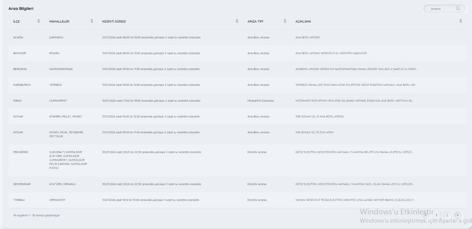The width and height of the screenshot is (472, 229).
Task: Click the Arıza Bilgileri heading
Action: coord(21,9)
